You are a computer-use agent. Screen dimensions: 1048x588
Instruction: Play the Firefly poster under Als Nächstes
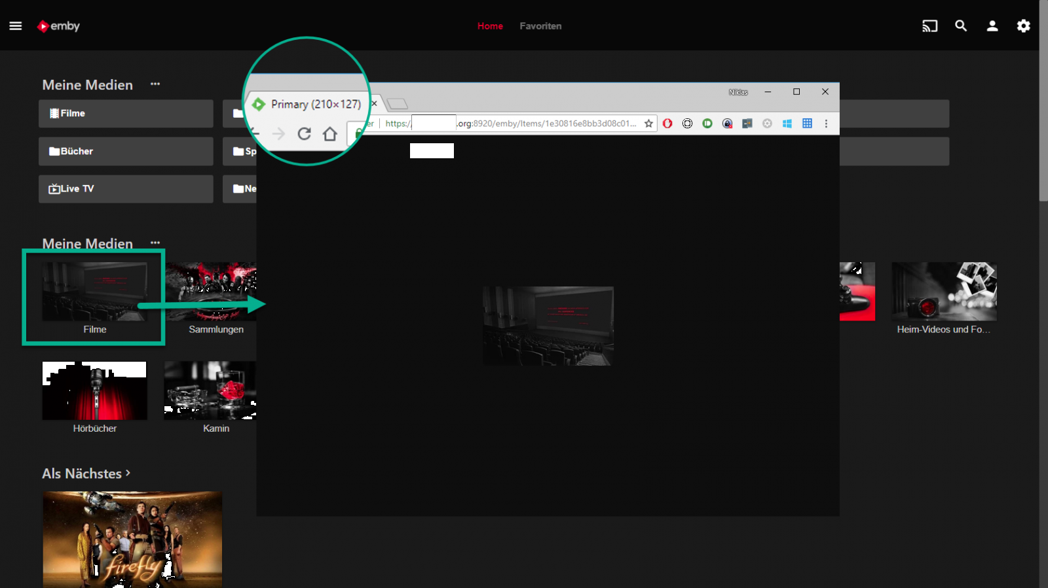point(132,540)
